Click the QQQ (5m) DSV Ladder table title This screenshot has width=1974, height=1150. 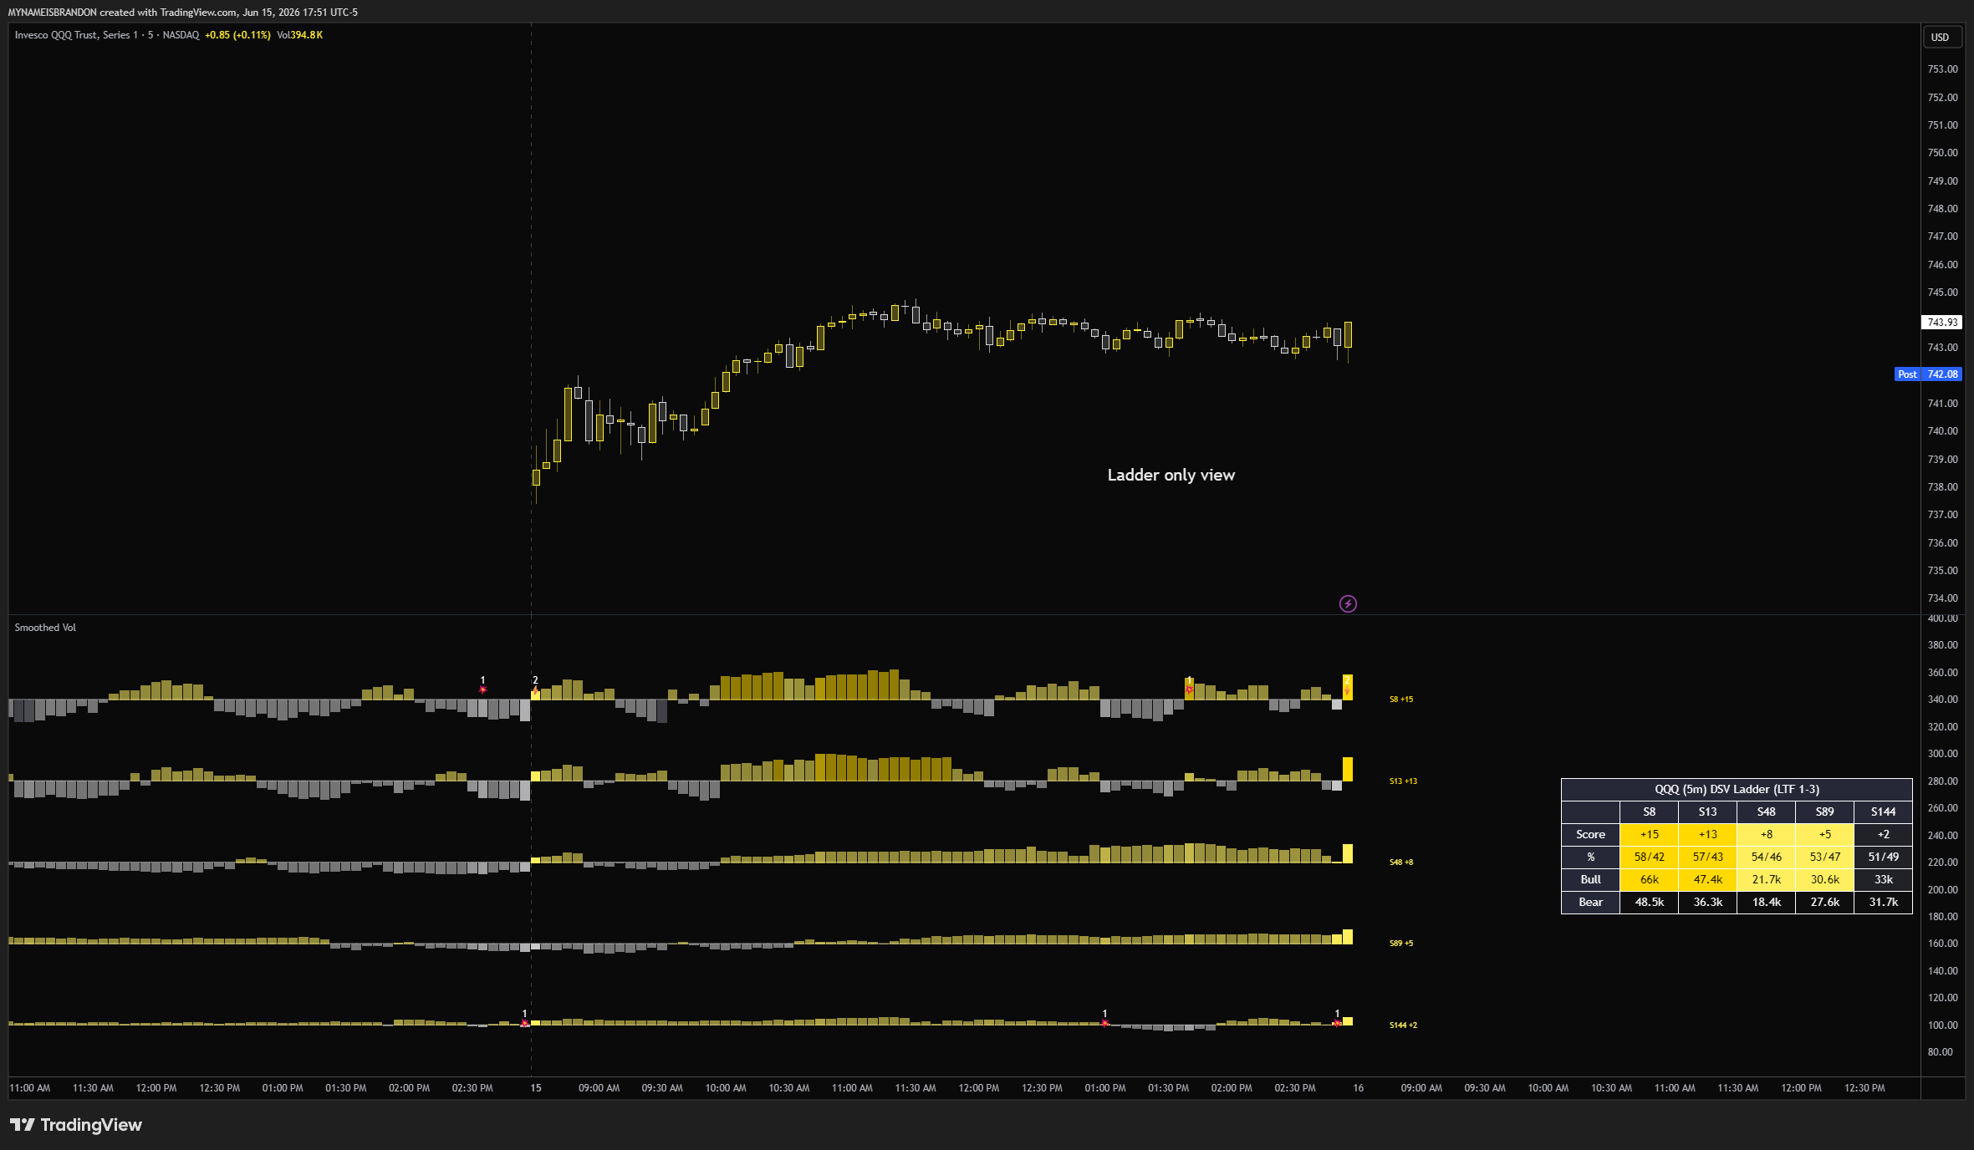coord(1737,789)
